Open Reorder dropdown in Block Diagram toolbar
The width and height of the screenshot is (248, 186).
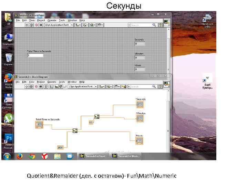coord(117,86)
